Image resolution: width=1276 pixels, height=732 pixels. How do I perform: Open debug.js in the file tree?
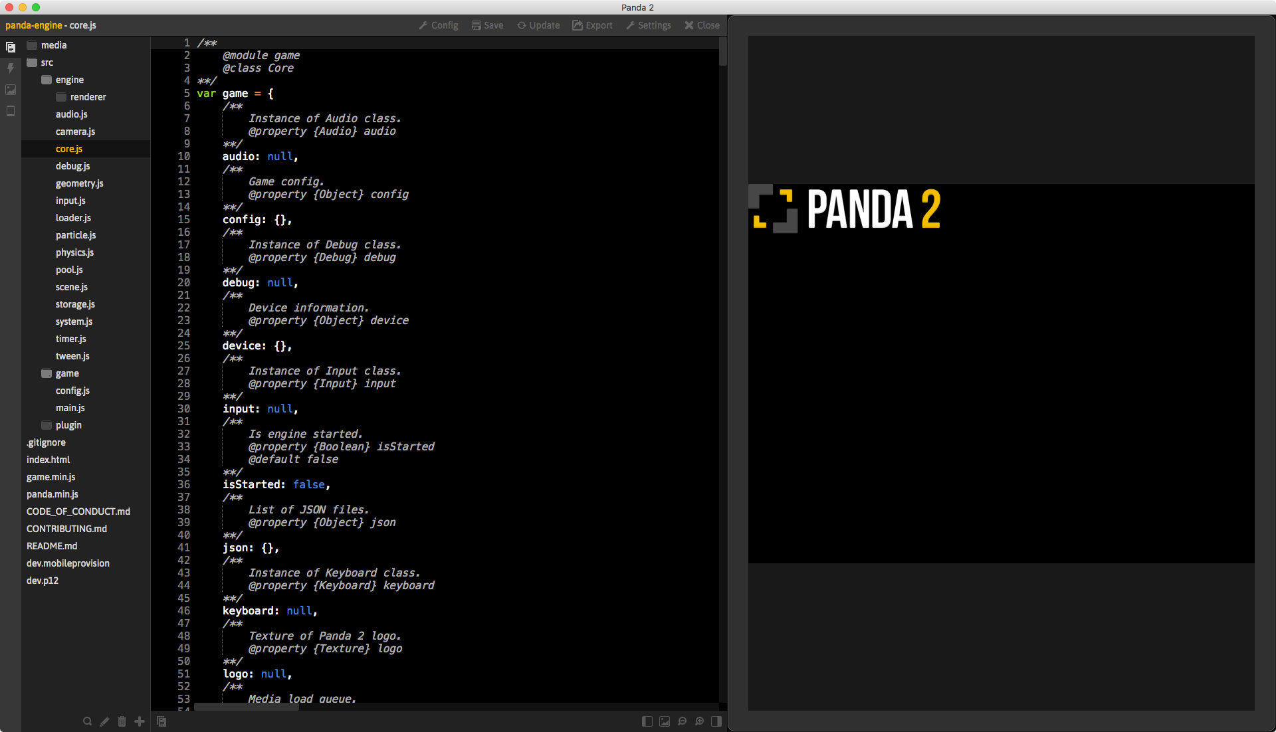click(x=73, y=166)
